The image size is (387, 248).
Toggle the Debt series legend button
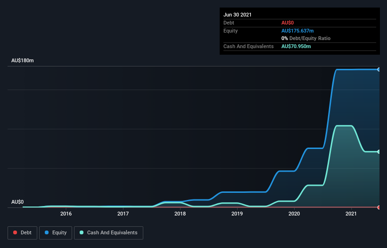pyautogui.click(x=22, y=233)
